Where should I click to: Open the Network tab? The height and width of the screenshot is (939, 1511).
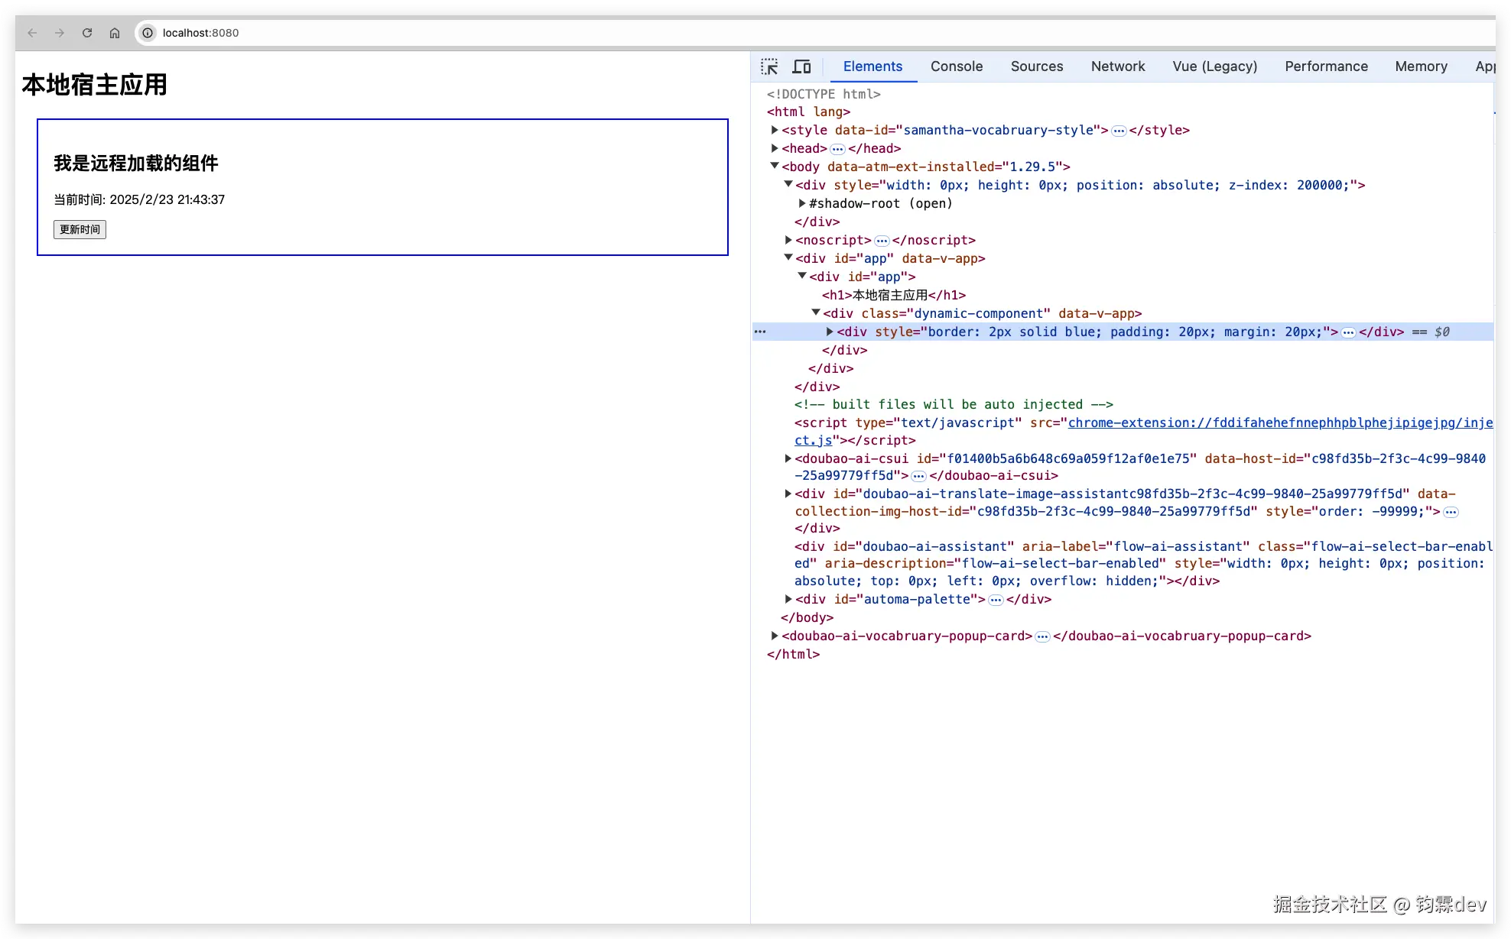pos(1117,66)
